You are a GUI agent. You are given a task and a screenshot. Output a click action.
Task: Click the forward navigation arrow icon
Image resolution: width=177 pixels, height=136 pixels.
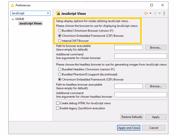pos(155,13)
